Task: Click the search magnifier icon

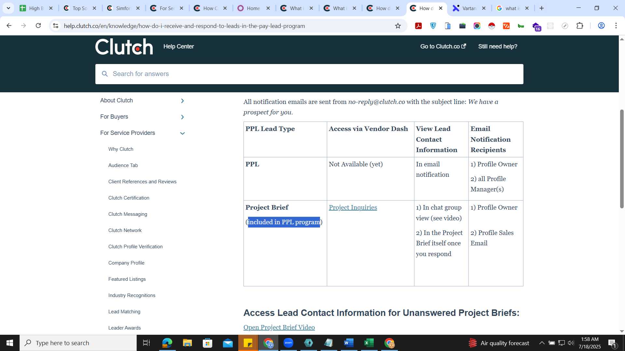Action: pyautogui.click(x=105, y=74)
